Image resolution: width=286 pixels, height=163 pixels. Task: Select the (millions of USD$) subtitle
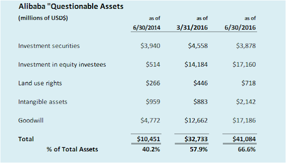43,18
